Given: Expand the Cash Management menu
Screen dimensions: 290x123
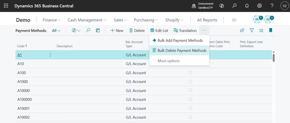Looking at the screenshot, I should [87, 20].
